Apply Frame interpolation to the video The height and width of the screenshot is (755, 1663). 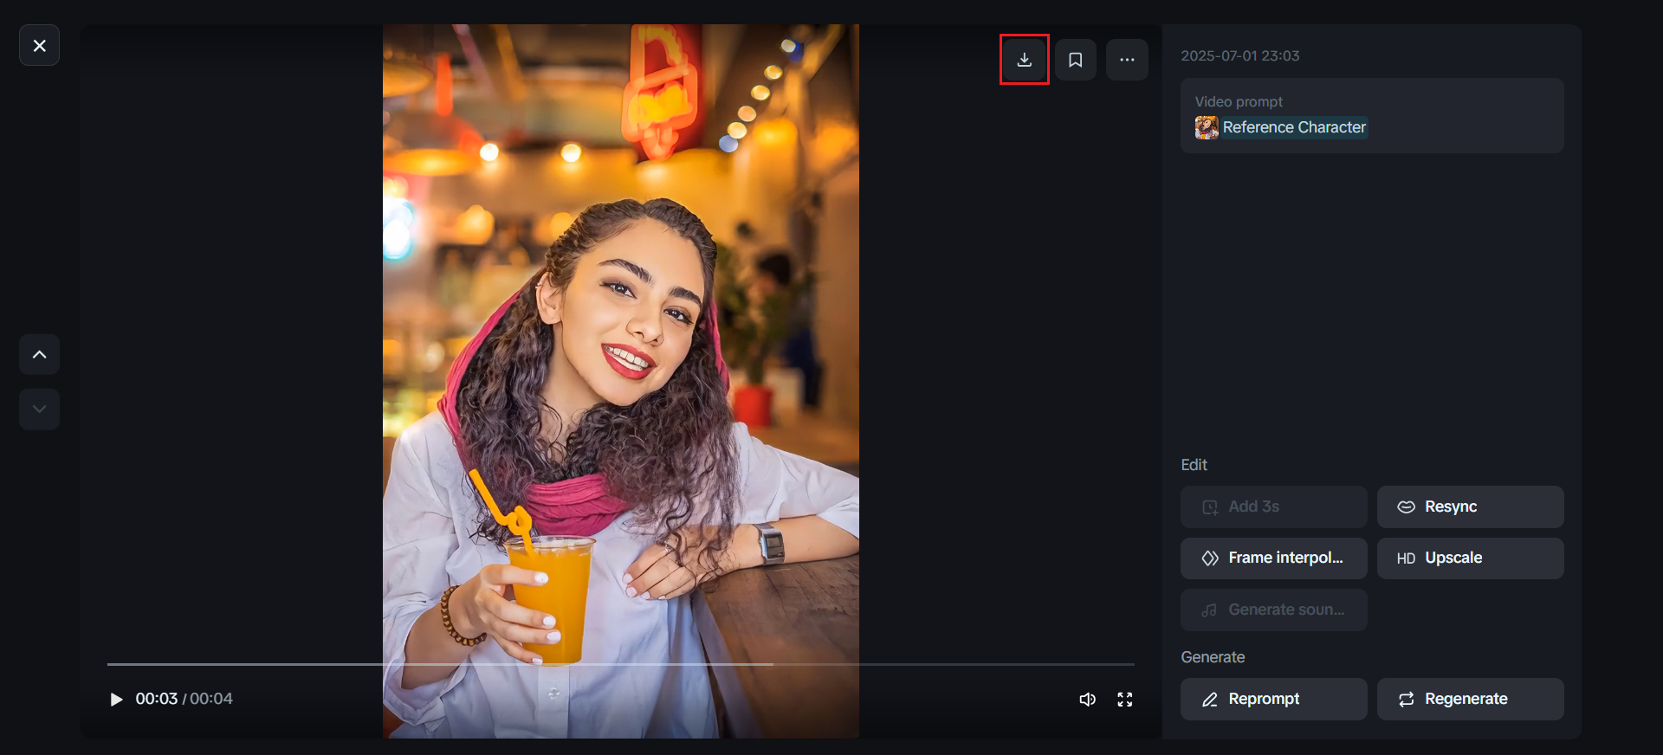click(1273, 558)
